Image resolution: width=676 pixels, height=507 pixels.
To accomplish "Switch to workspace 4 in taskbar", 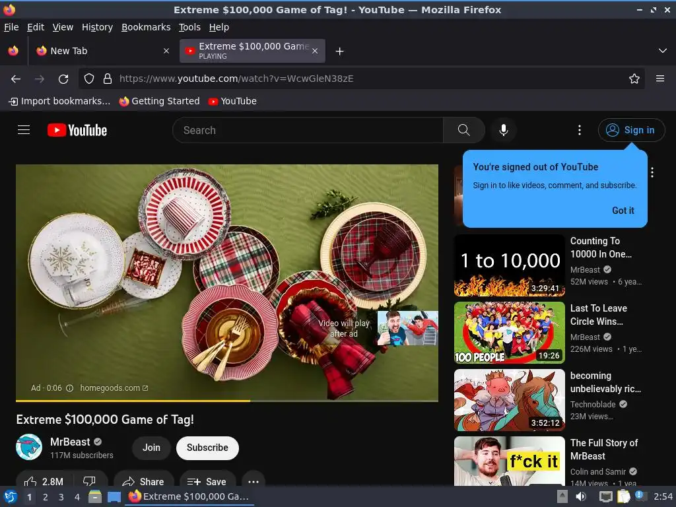I will [x=77, y=497].
